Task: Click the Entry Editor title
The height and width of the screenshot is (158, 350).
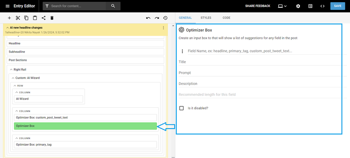Action: 24,6
